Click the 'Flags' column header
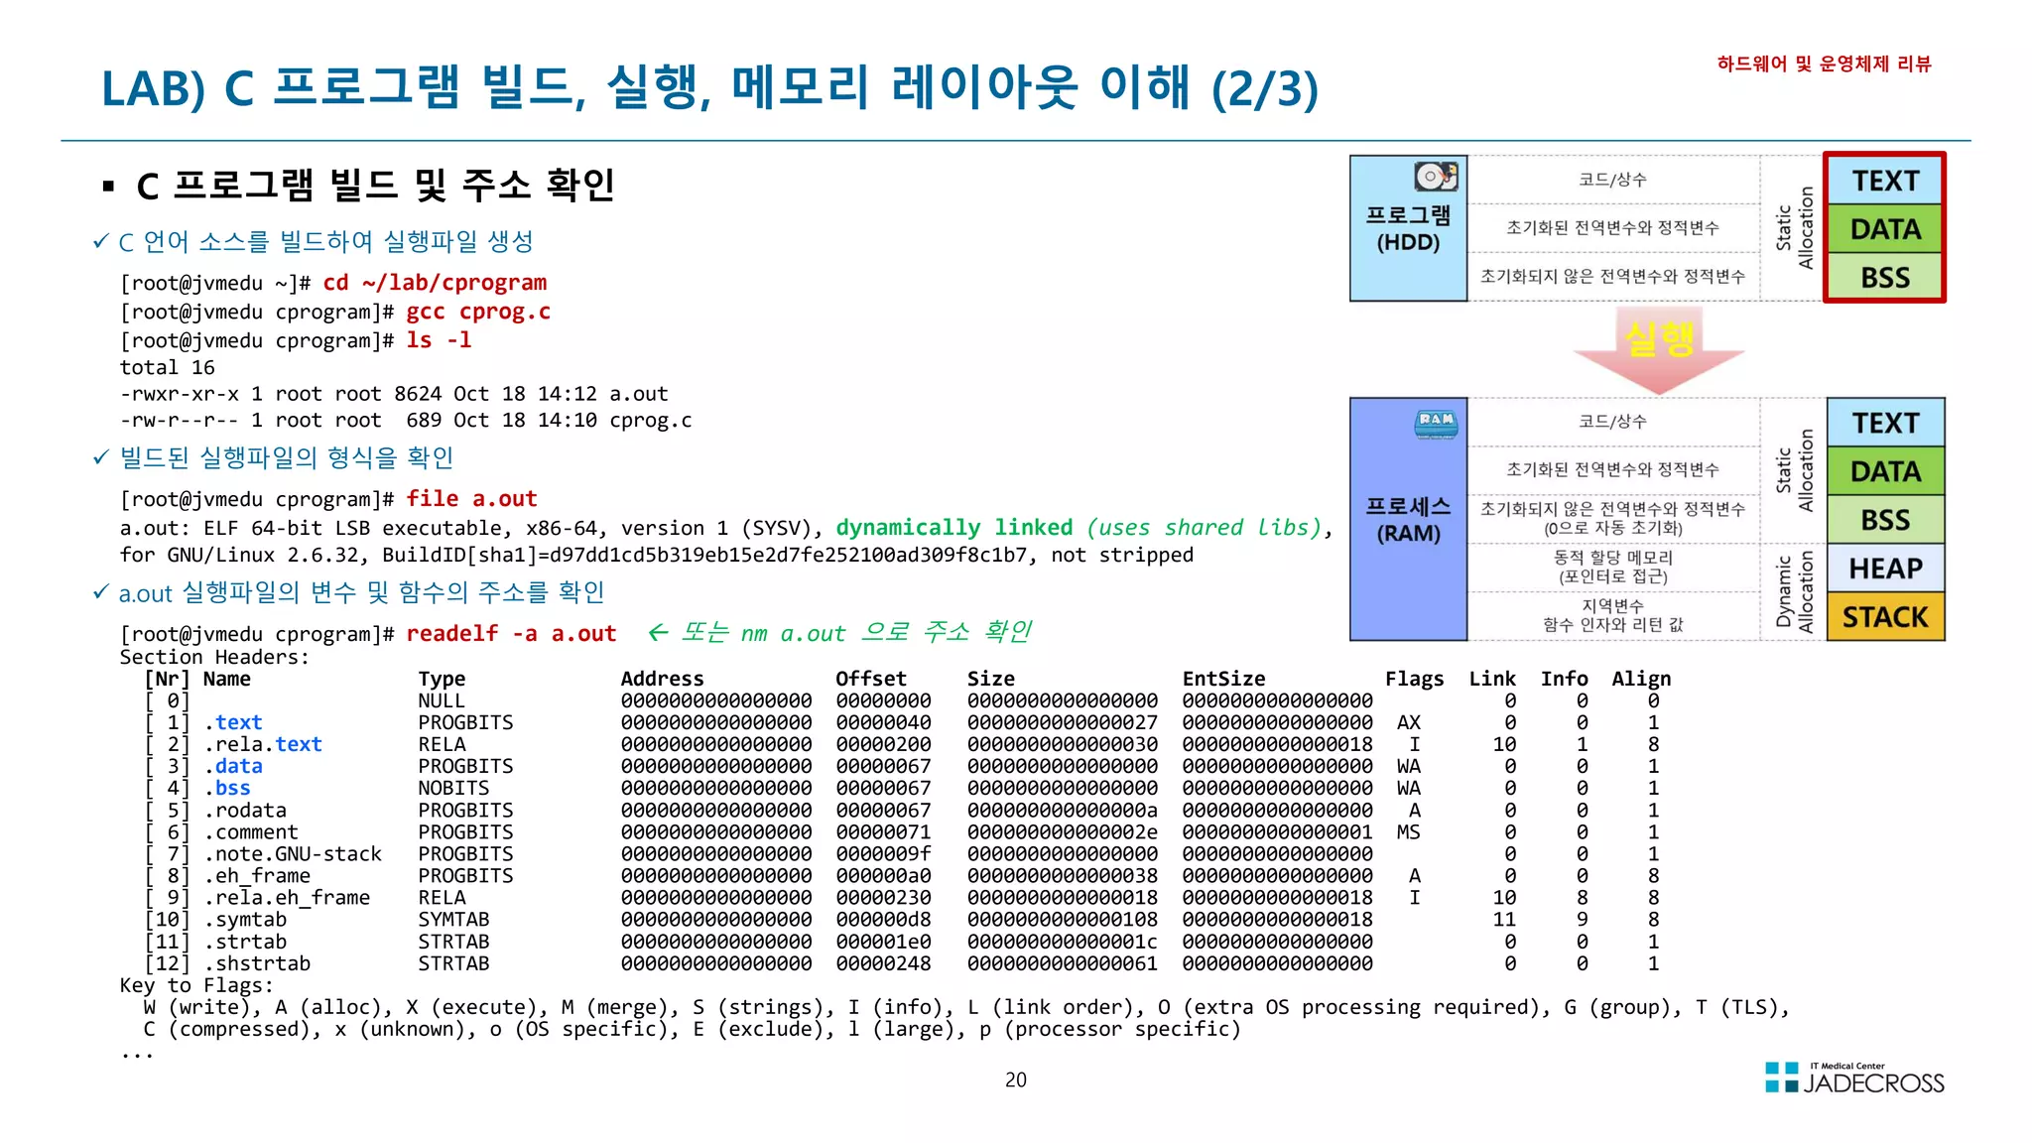Image resolution: width=2032 pixels, height=1143 pixels. pyautogui.click(x=1414, y=679)
